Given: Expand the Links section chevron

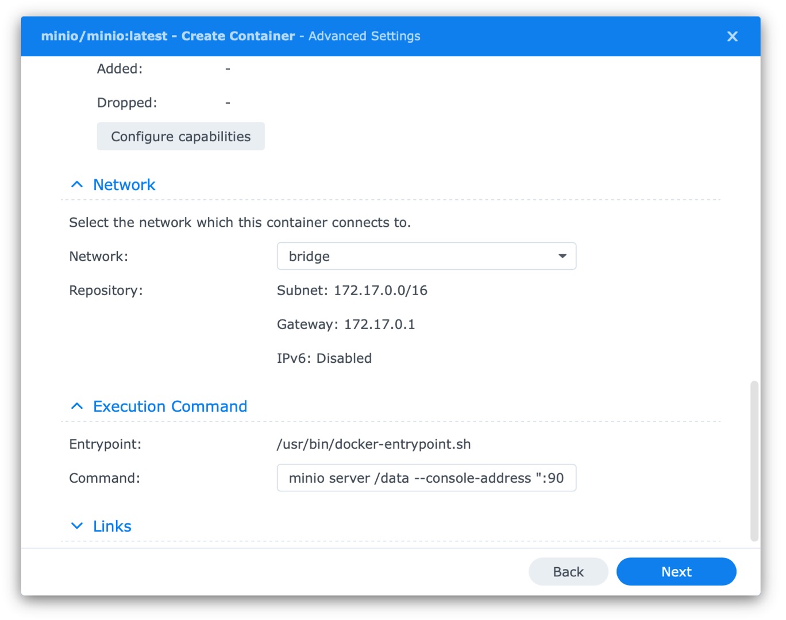Looking at the screenshot, I should coord(76,526).
